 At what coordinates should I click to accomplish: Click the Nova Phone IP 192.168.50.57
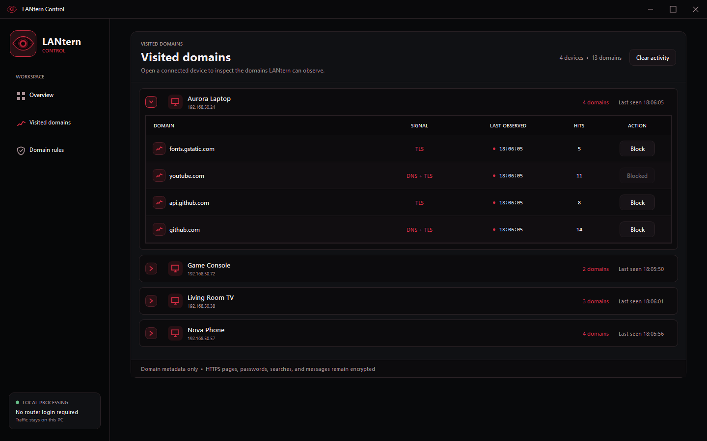[x=201, y=339]
